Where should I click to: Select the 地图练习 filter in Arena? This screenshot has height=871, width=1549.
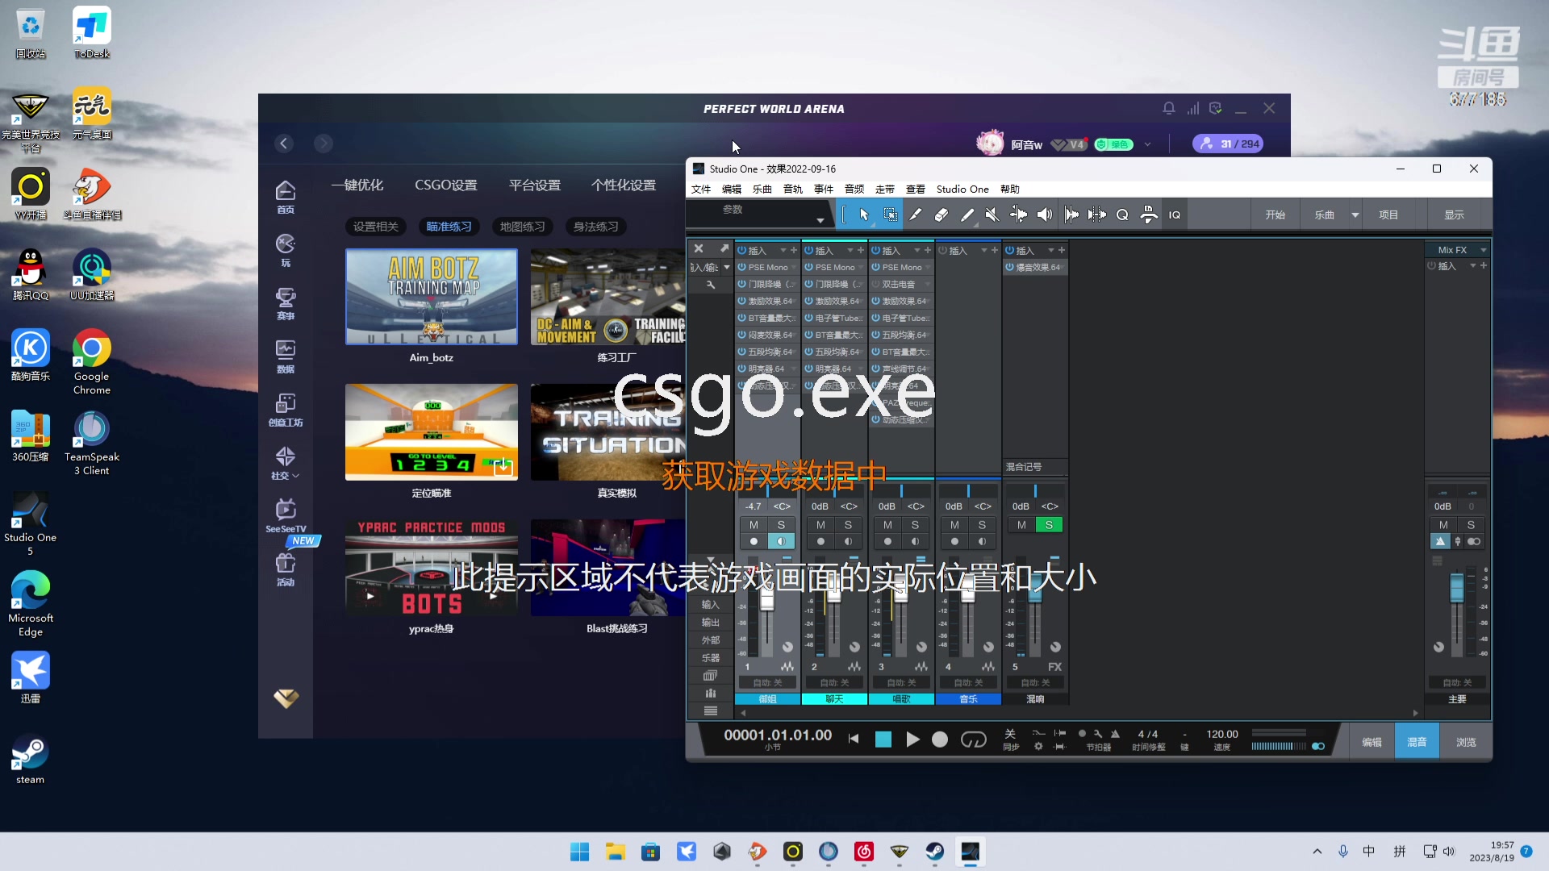522,227
